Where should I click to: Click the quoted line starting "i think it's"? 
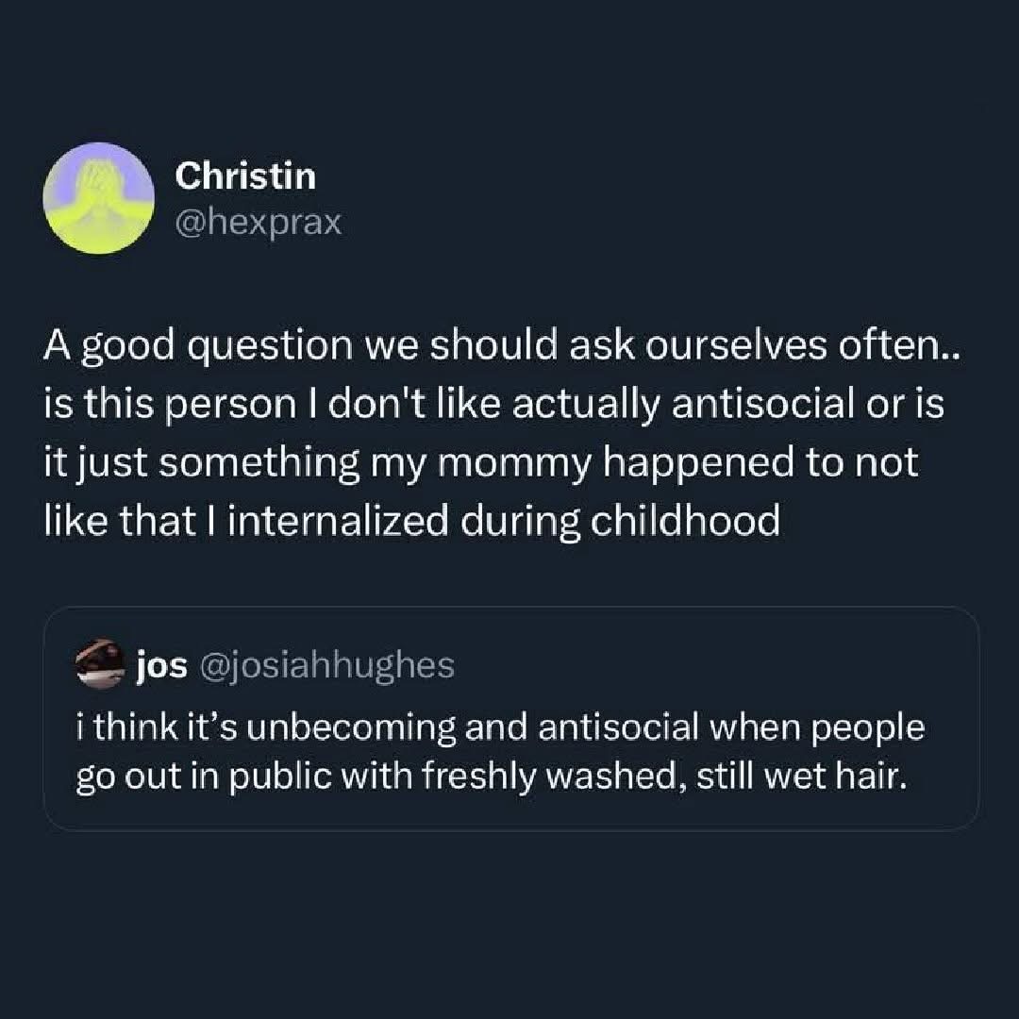tap(499, 729)
